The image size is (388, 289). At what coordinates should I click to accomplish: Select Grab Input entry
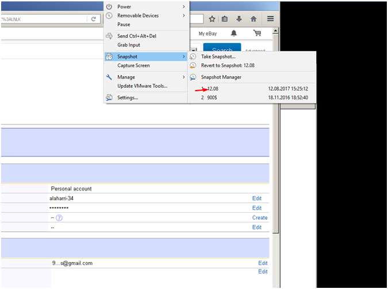tap(147, 45)
